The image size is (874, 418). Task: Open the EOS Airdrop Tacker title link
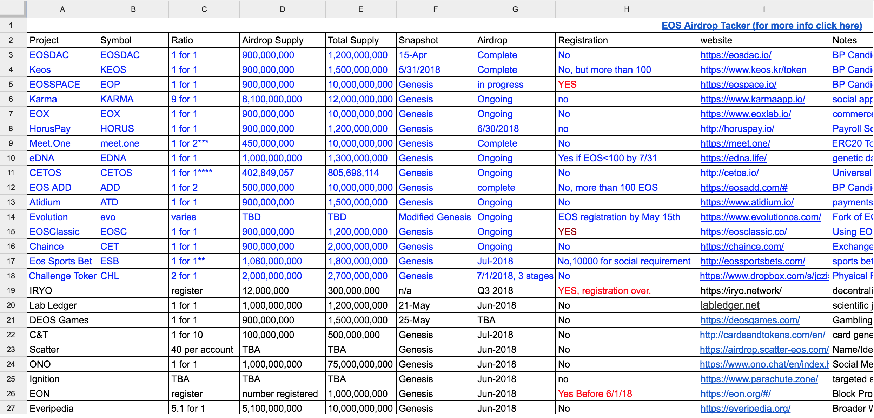coord(762,26)
